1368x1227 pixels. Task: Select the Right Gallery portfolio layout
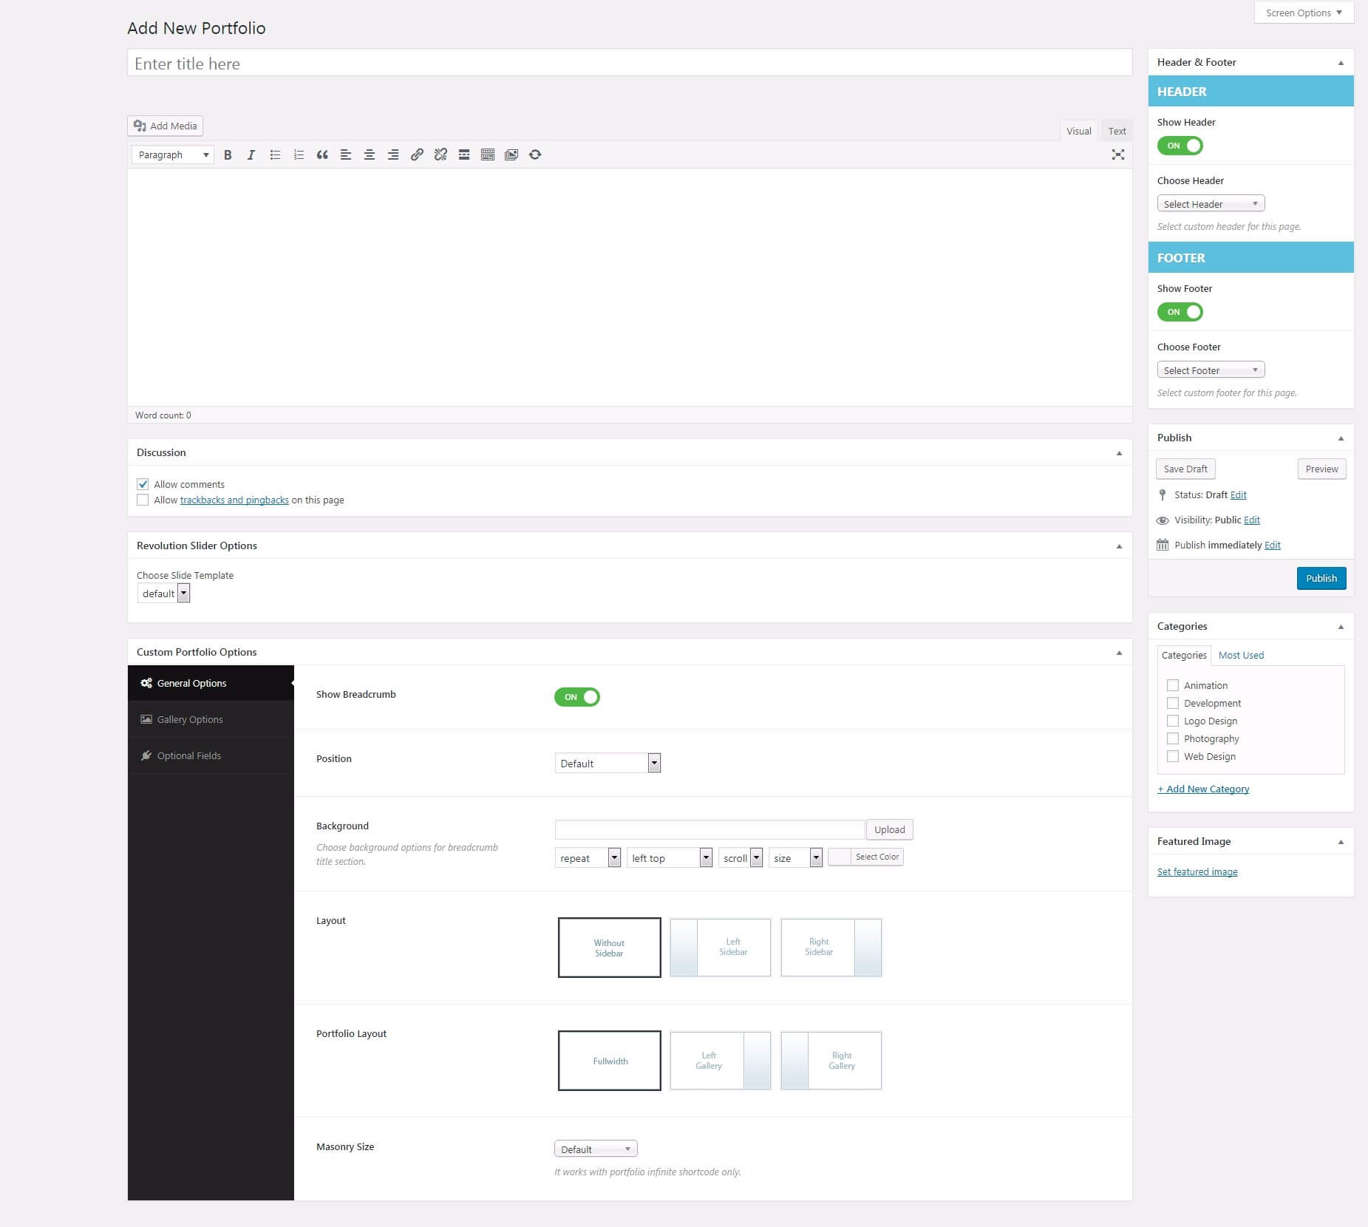pos(831,1060)
